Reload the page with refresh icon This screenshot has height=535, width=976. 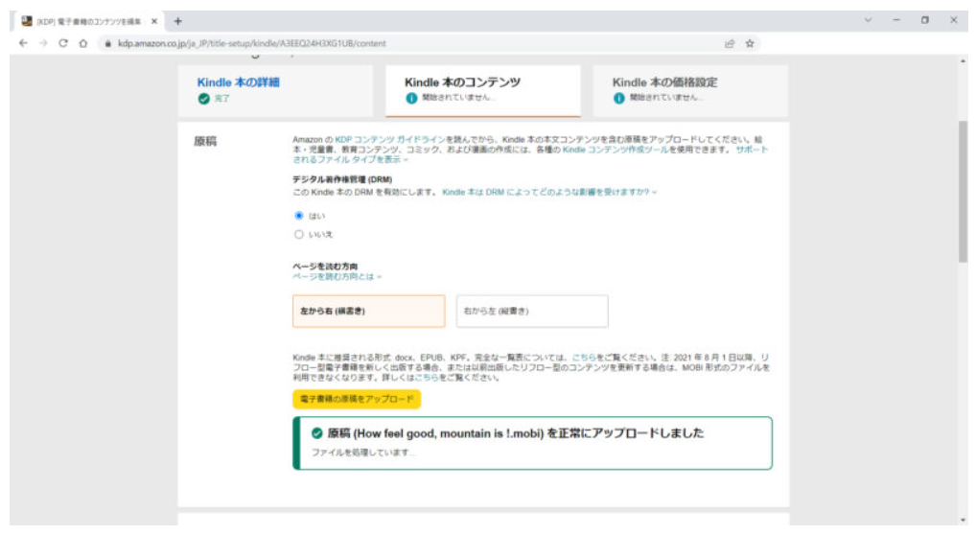[63, 43]
